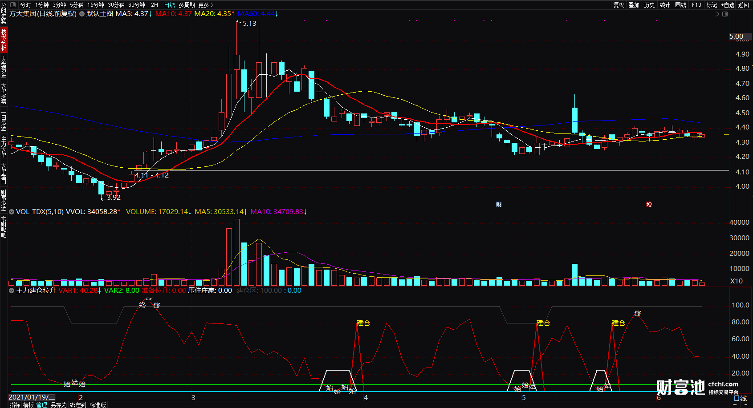
Task: Click the 财 event marker on chart
Action: click(499, 205)
